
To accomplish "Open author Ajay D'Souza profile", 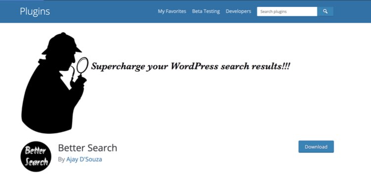I will click(84, 159).
